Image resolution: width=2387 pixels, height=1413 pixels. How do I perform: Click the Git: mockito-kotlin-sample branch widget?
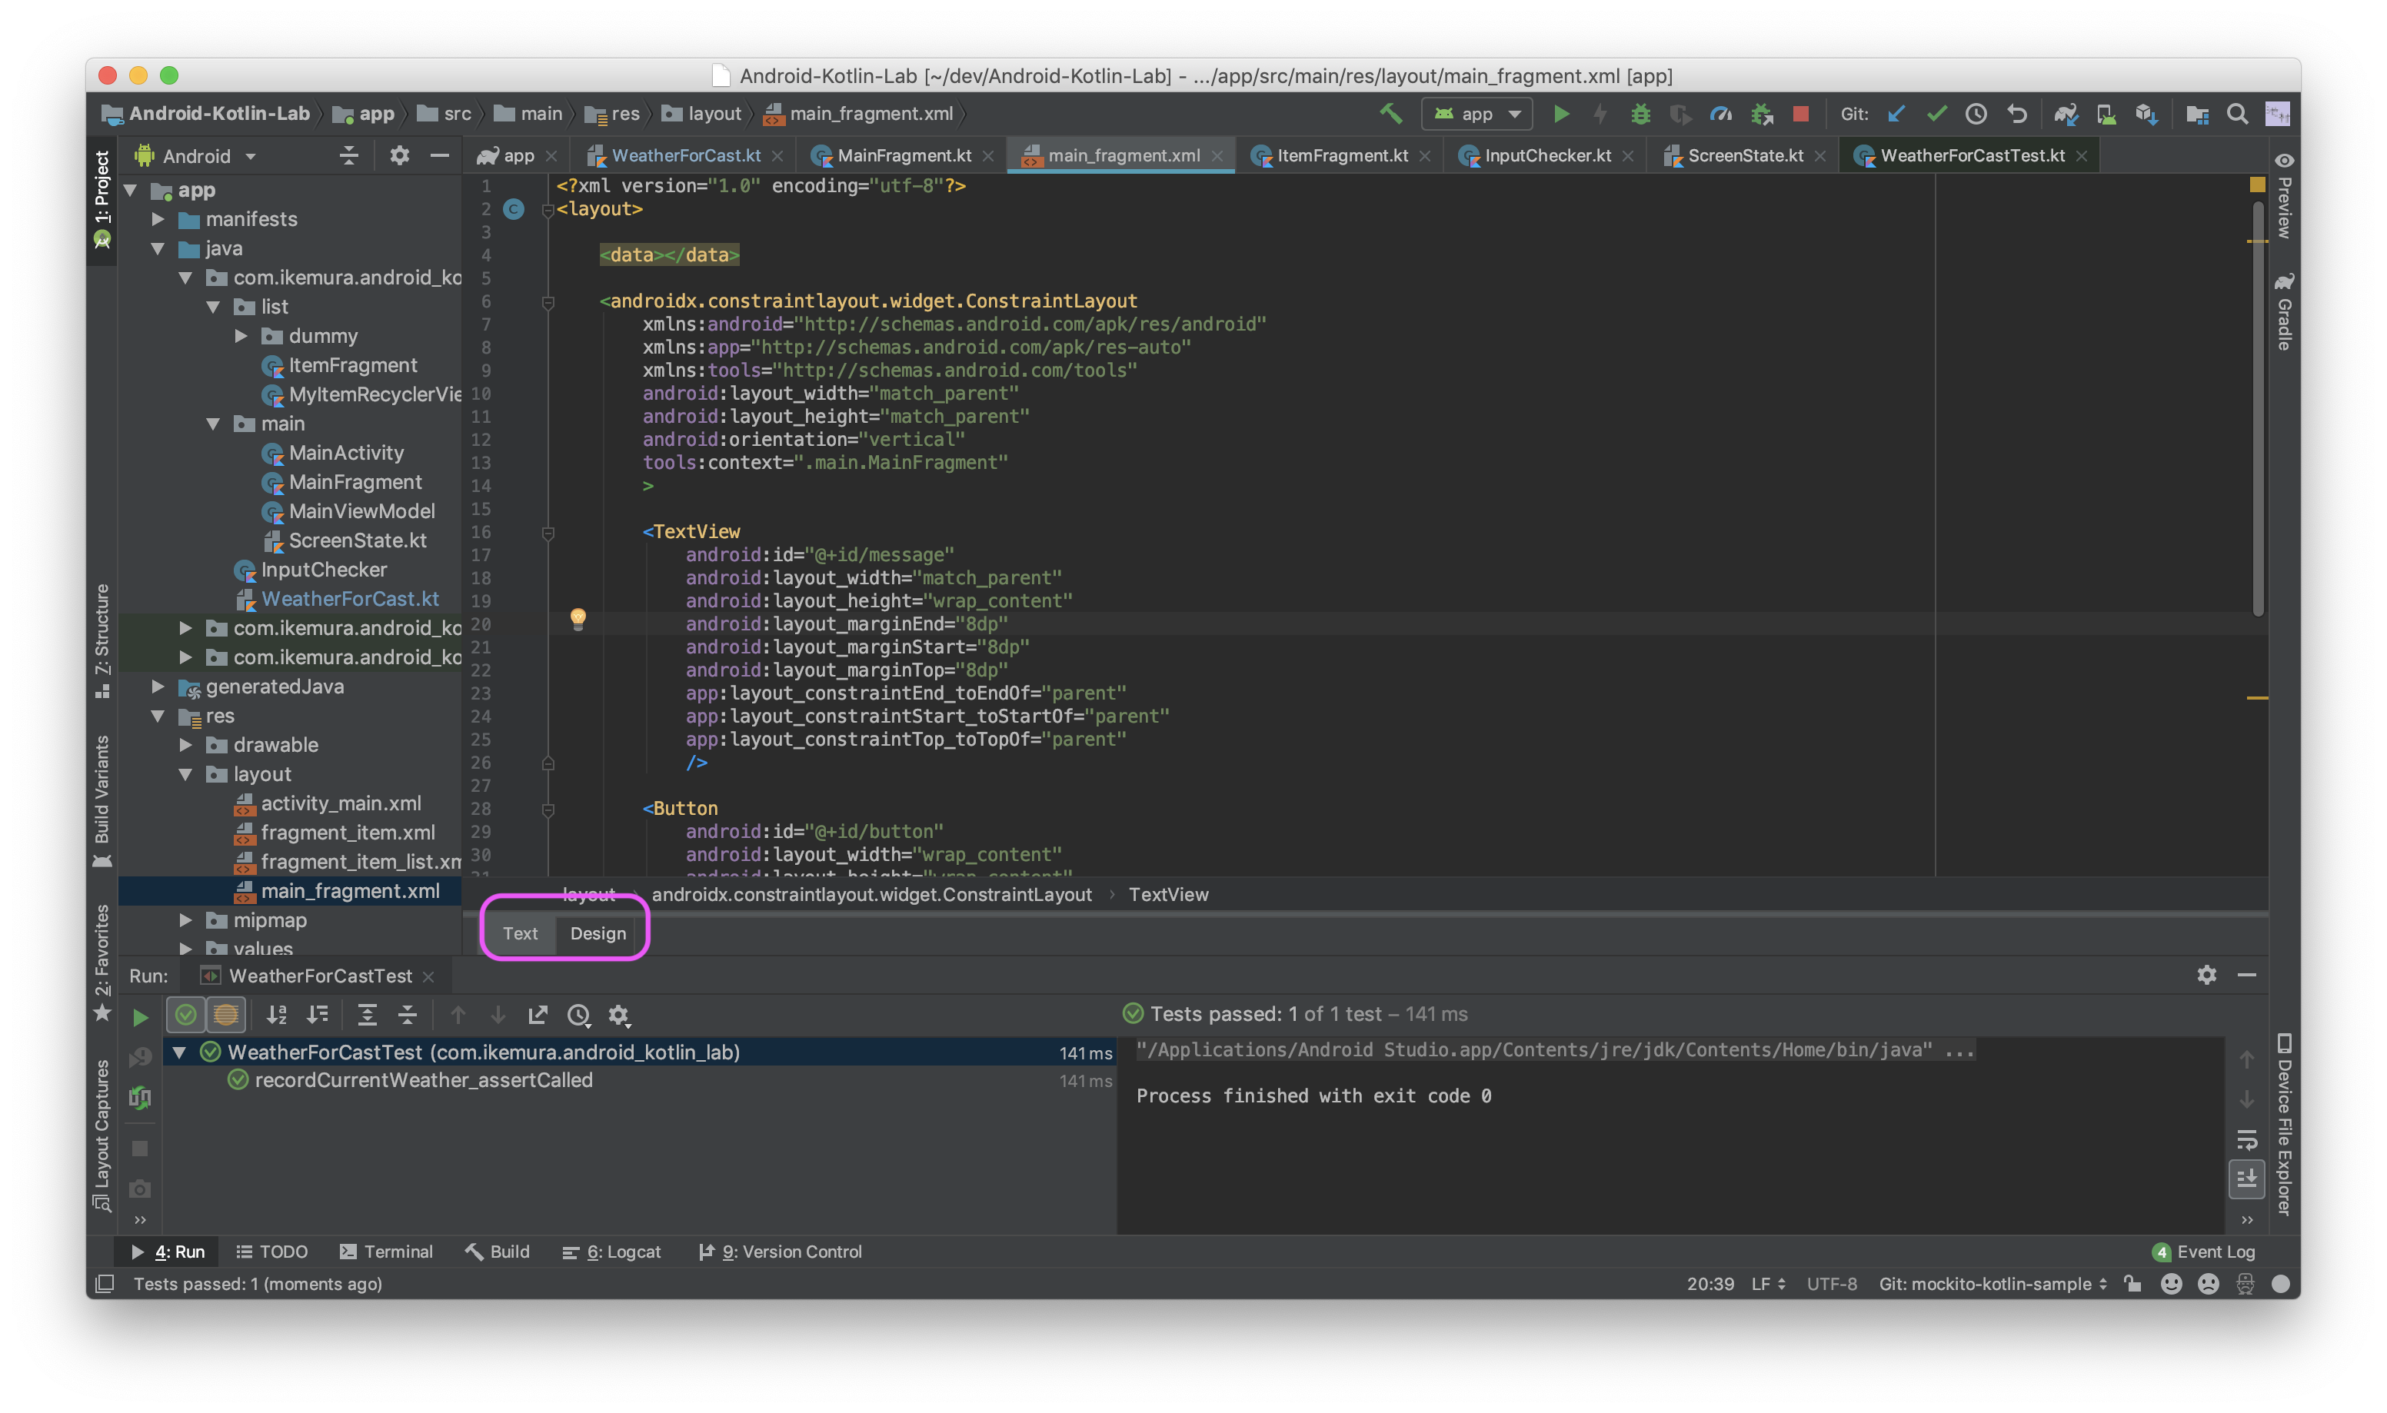[x=1992, y=1284]
